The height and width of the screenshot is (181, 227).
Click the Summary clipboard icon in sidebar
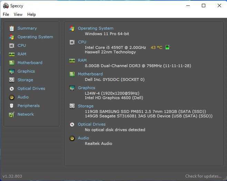pyautogui.click(x=12, y=29)
